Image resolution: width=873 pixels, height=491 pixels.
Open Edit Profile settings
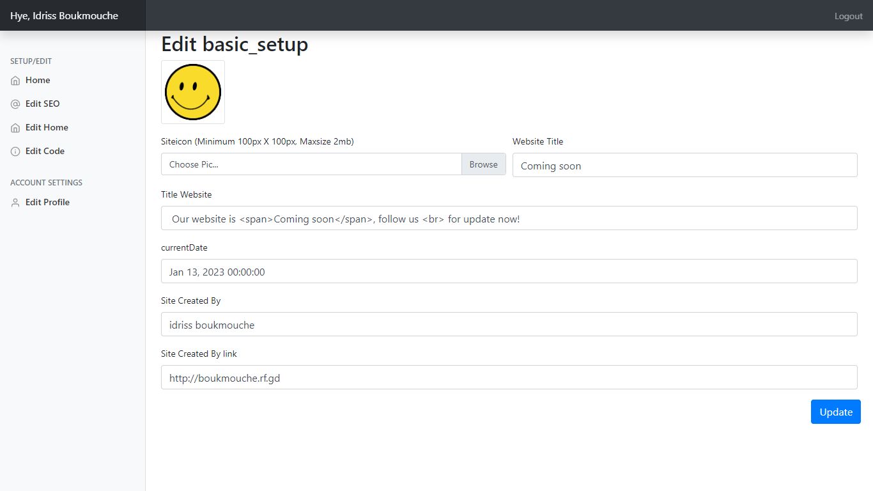(47, 202)
